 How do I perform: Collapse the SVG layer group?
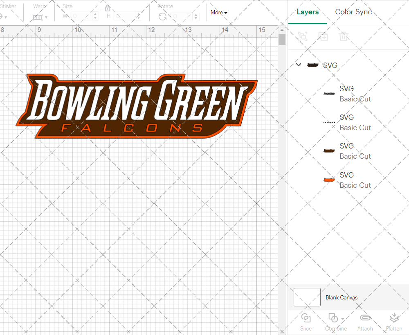[298, 65]
